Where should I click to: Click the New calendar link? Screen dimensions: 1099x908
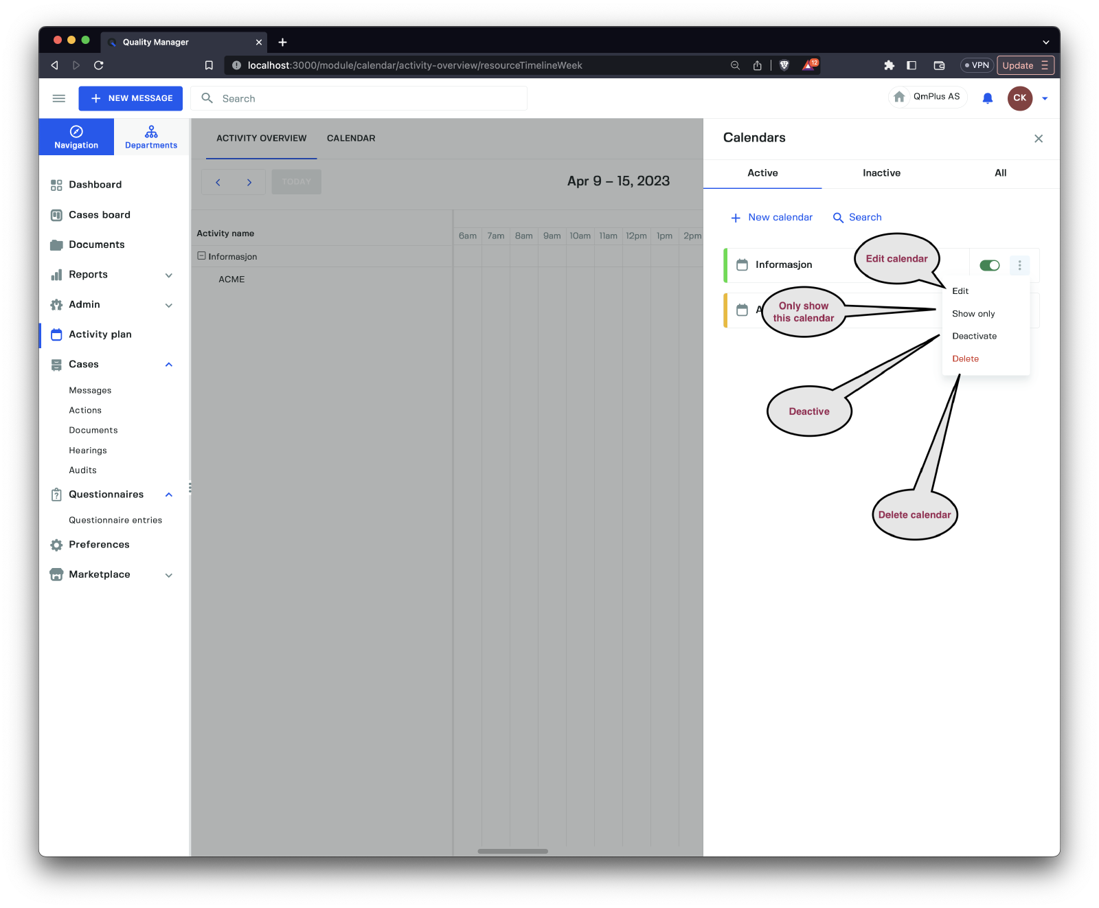(x=771, y=218)
